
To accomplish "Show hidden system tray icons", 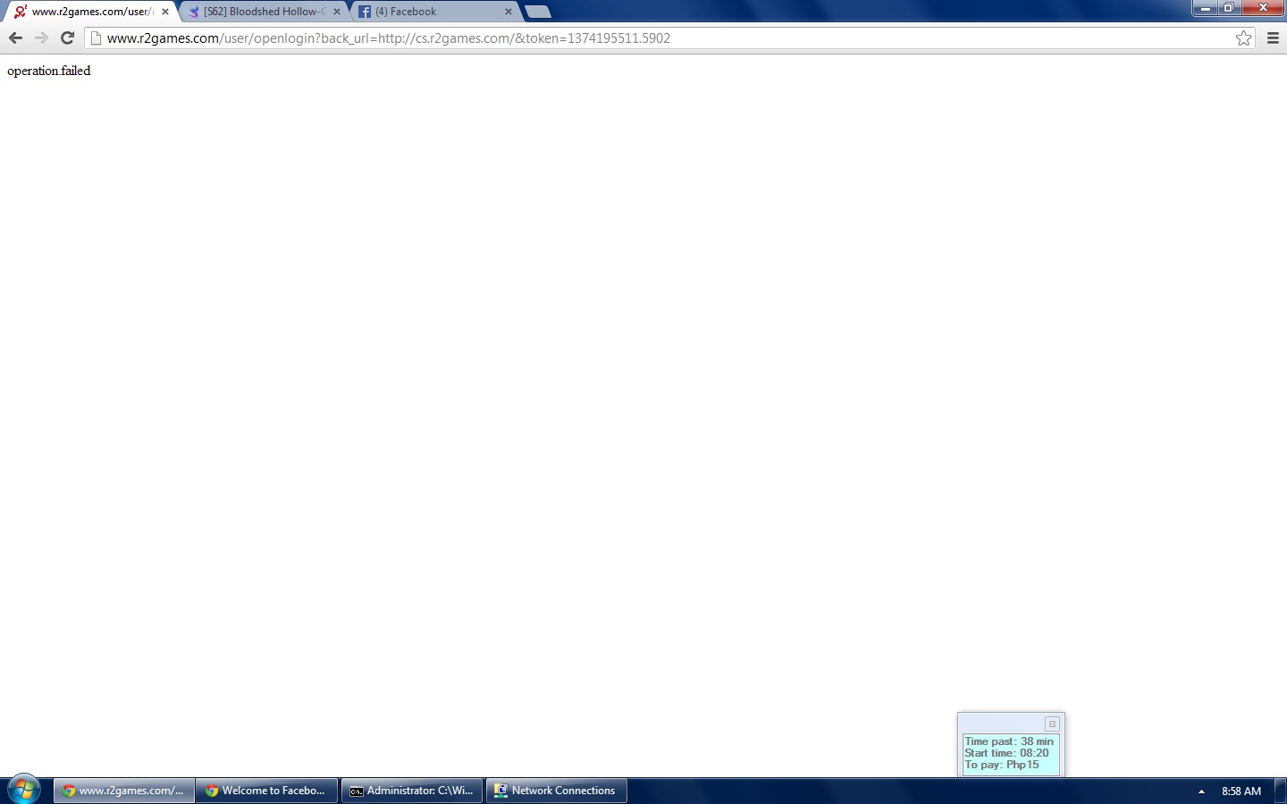I will pos(1201,791).
